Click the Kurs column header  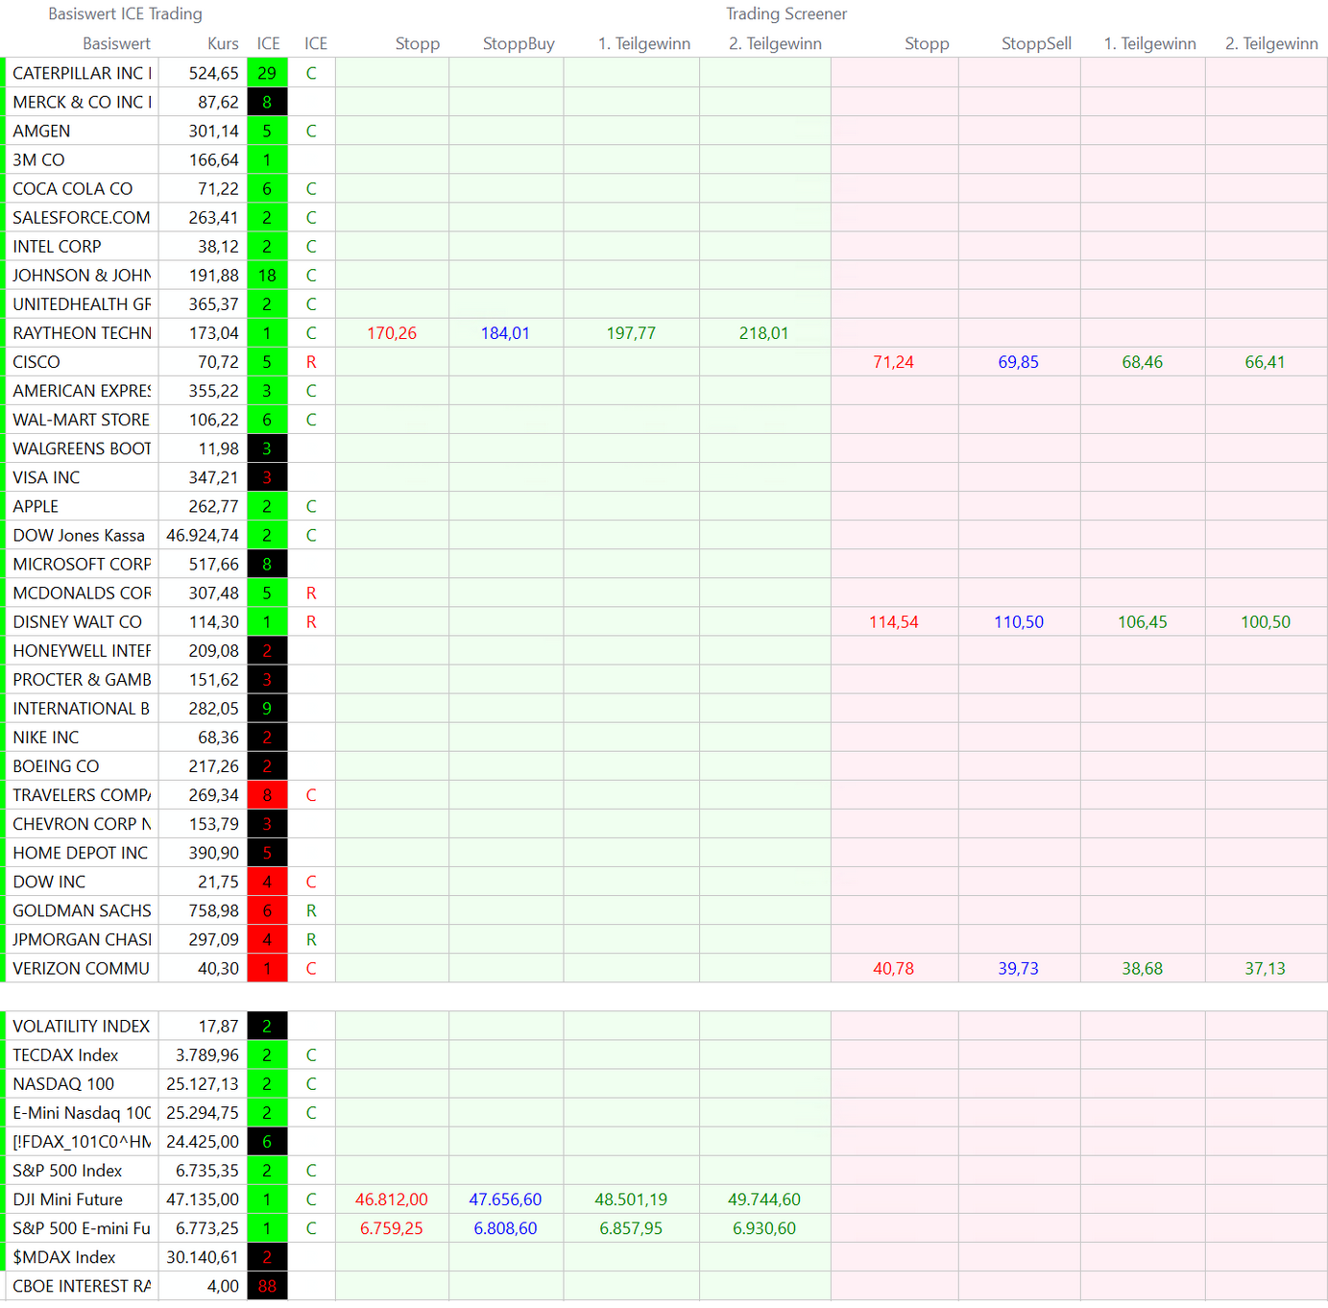(223, 43)
